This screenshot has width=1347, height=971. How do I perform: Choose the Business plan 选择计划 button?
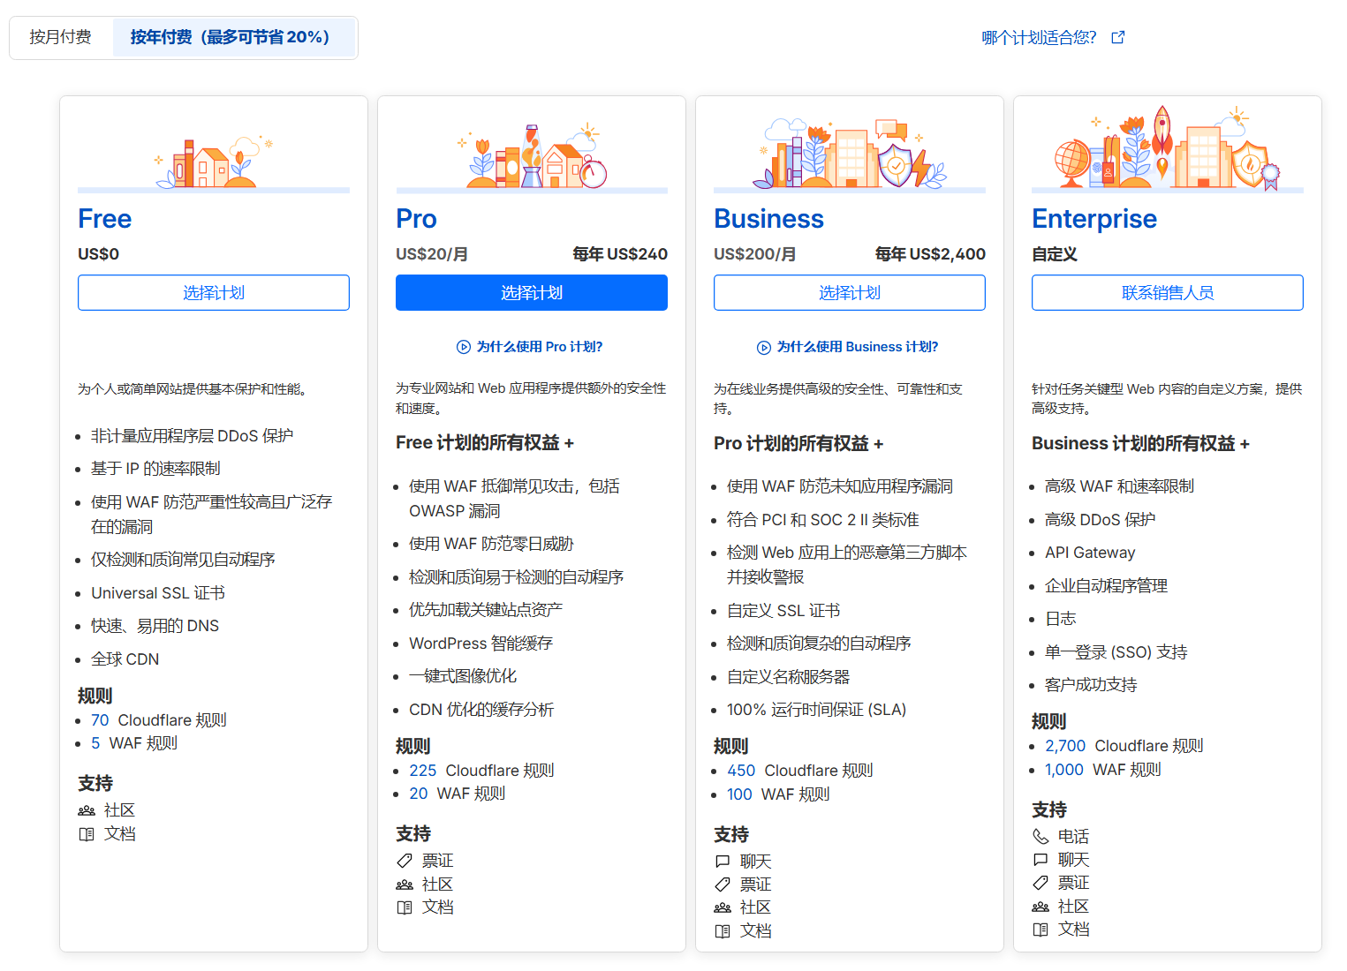pos(850,293)
